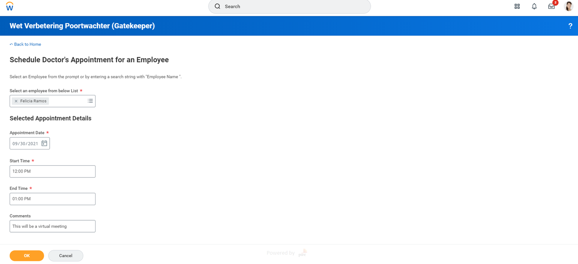The height and width of the screenshot is (264, 578).
Task: Open help with the question mark icon
Action: [x=570, y=26]
